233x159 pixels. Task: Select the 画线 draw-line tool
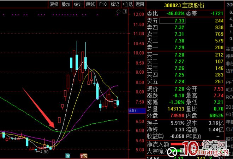pyautogui.click(x=90, y=4)
